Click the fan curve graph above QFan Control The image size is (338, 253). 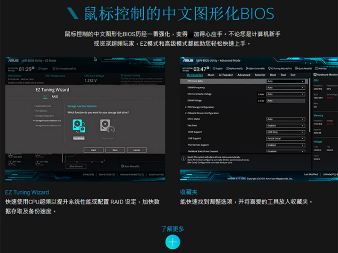coord(85,158)
